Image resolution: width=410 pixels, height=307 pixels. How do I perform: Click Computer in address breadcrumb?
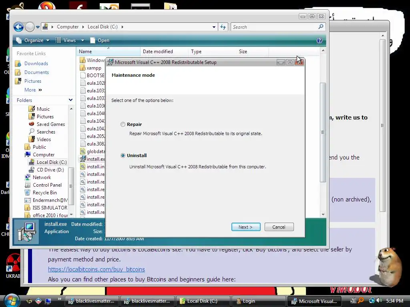click(x=68, y=27)
